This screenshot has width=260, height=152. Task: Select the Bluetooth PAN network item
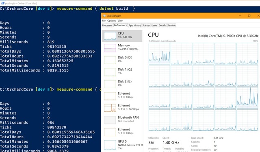(122, 120)
